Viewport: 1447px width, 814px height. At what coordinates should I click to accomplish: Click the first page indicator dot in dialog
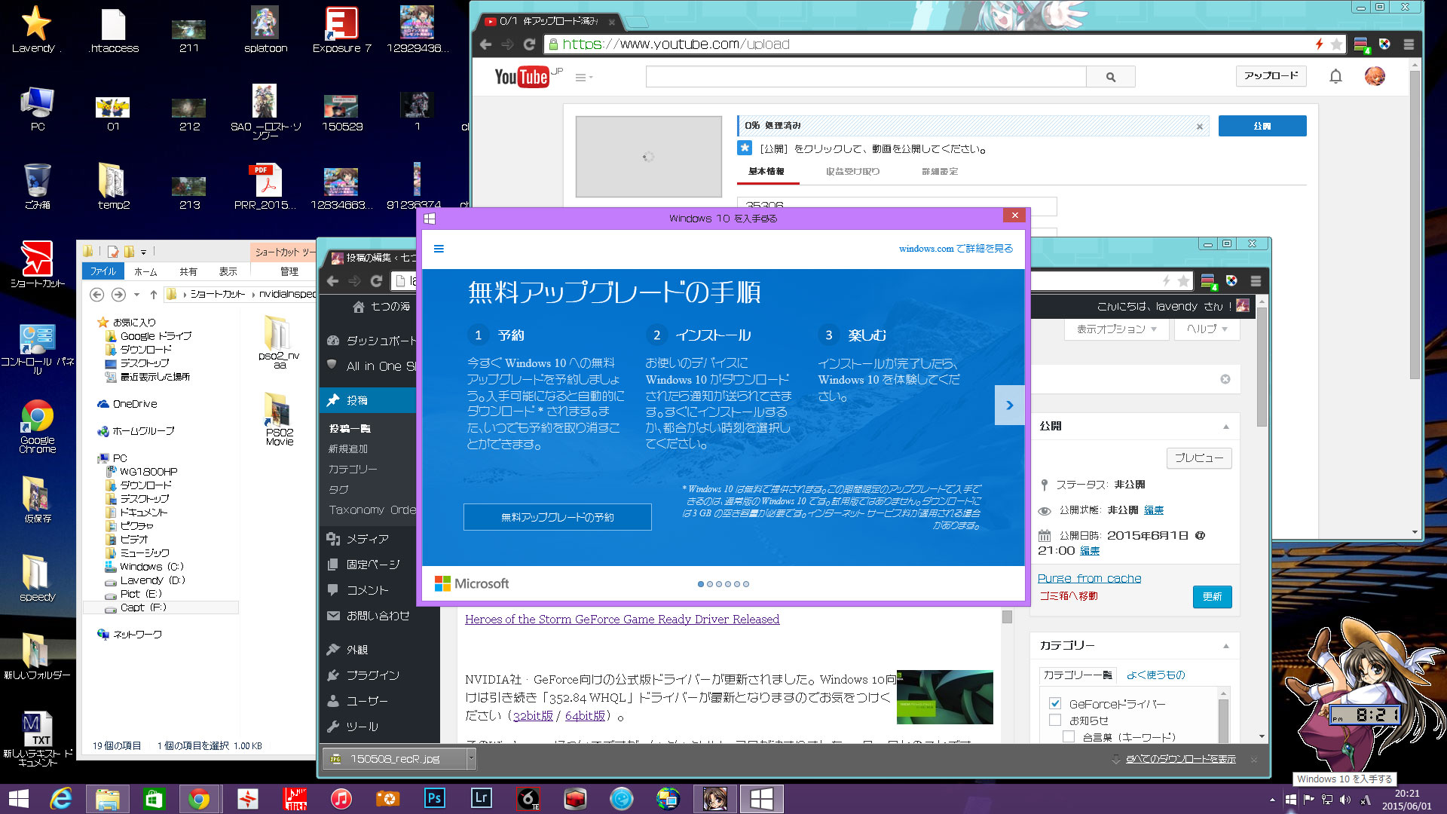(701, 584)
